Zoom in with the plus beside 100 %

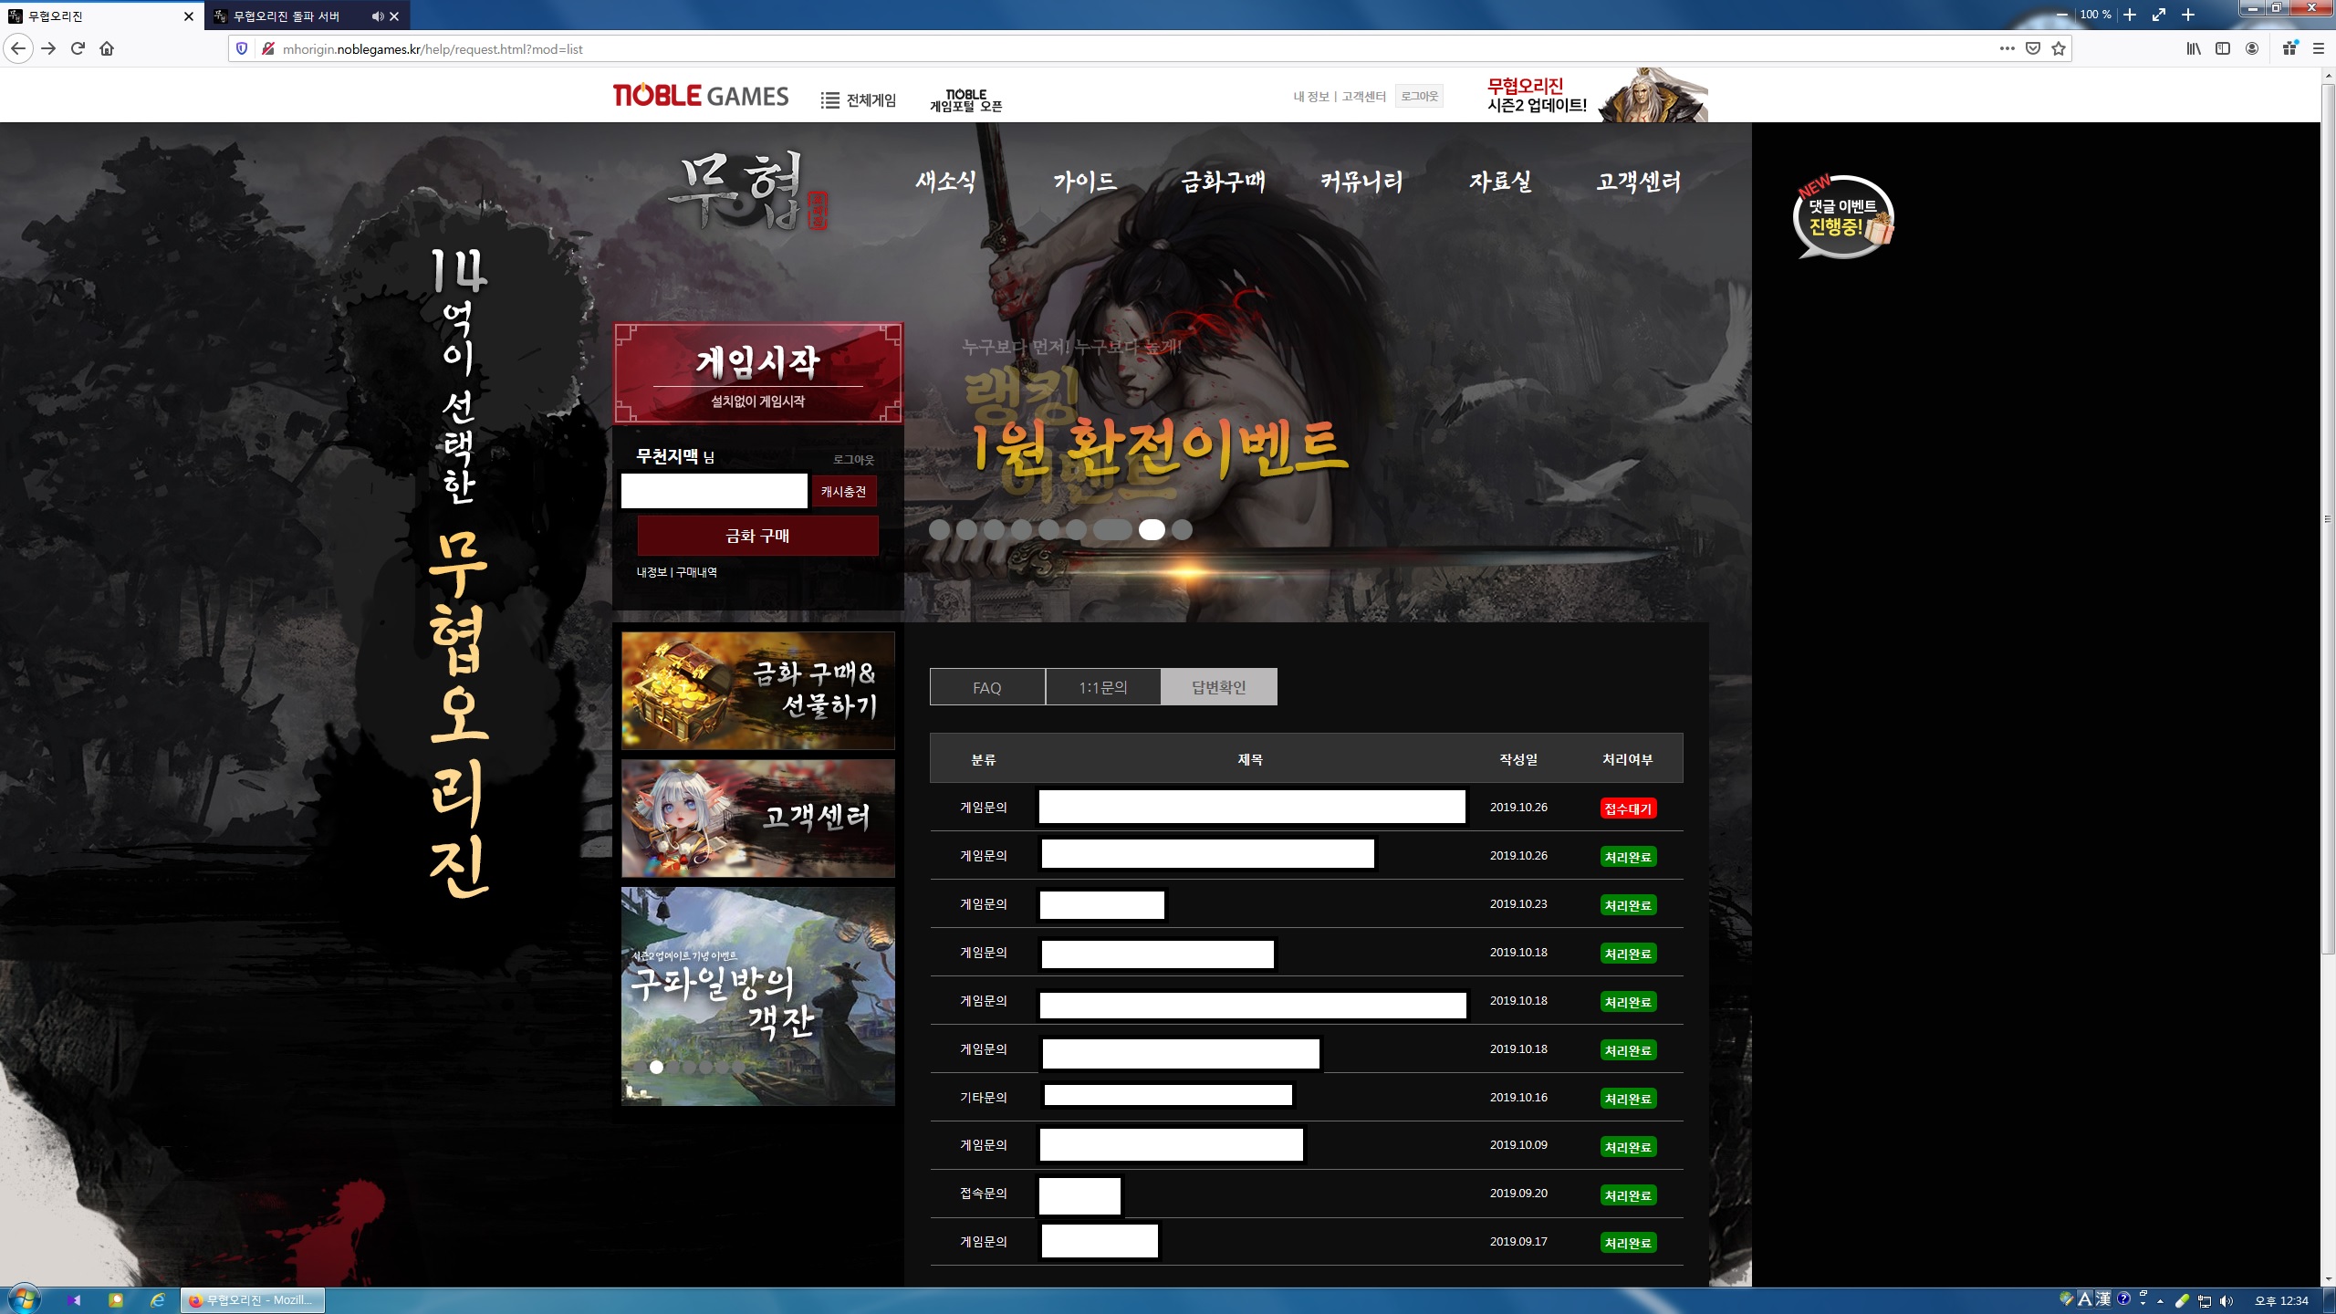tap(2129, 15)
